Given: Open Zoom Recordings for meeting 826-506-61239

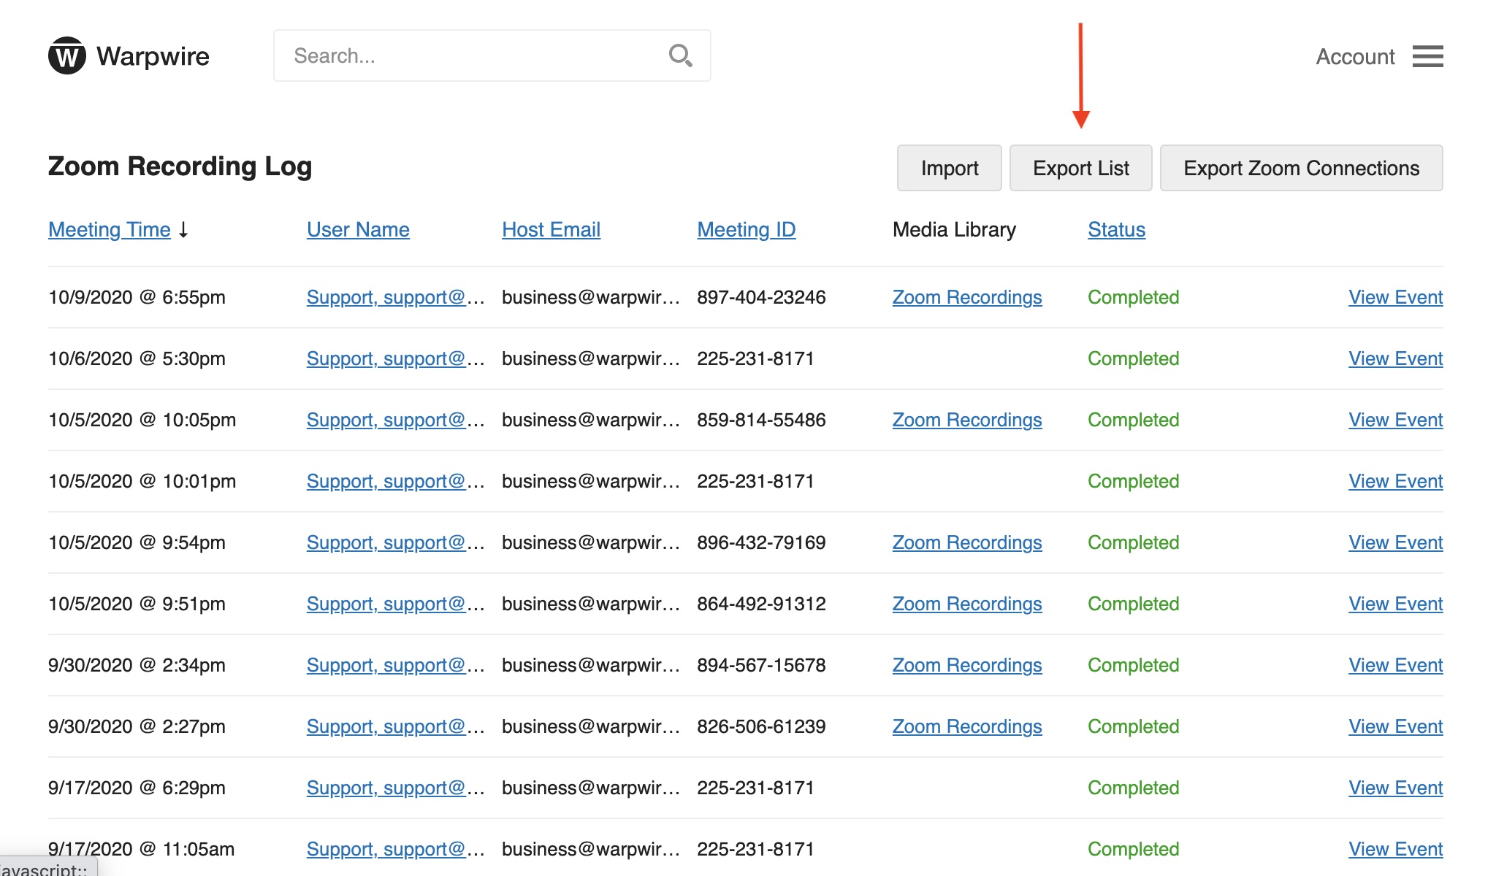Looking at the screenshot, I should coord(967,726).
